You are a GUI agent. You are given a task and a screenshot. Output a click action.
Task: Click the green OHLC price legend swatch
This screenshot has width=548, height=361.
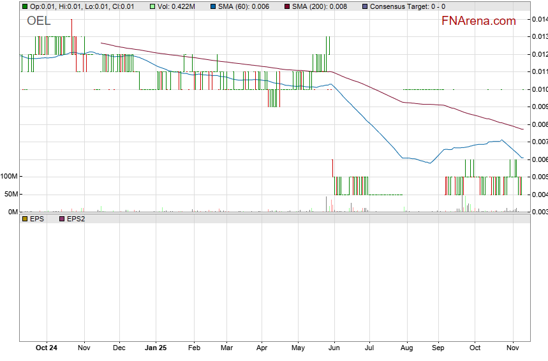[25, 6]
